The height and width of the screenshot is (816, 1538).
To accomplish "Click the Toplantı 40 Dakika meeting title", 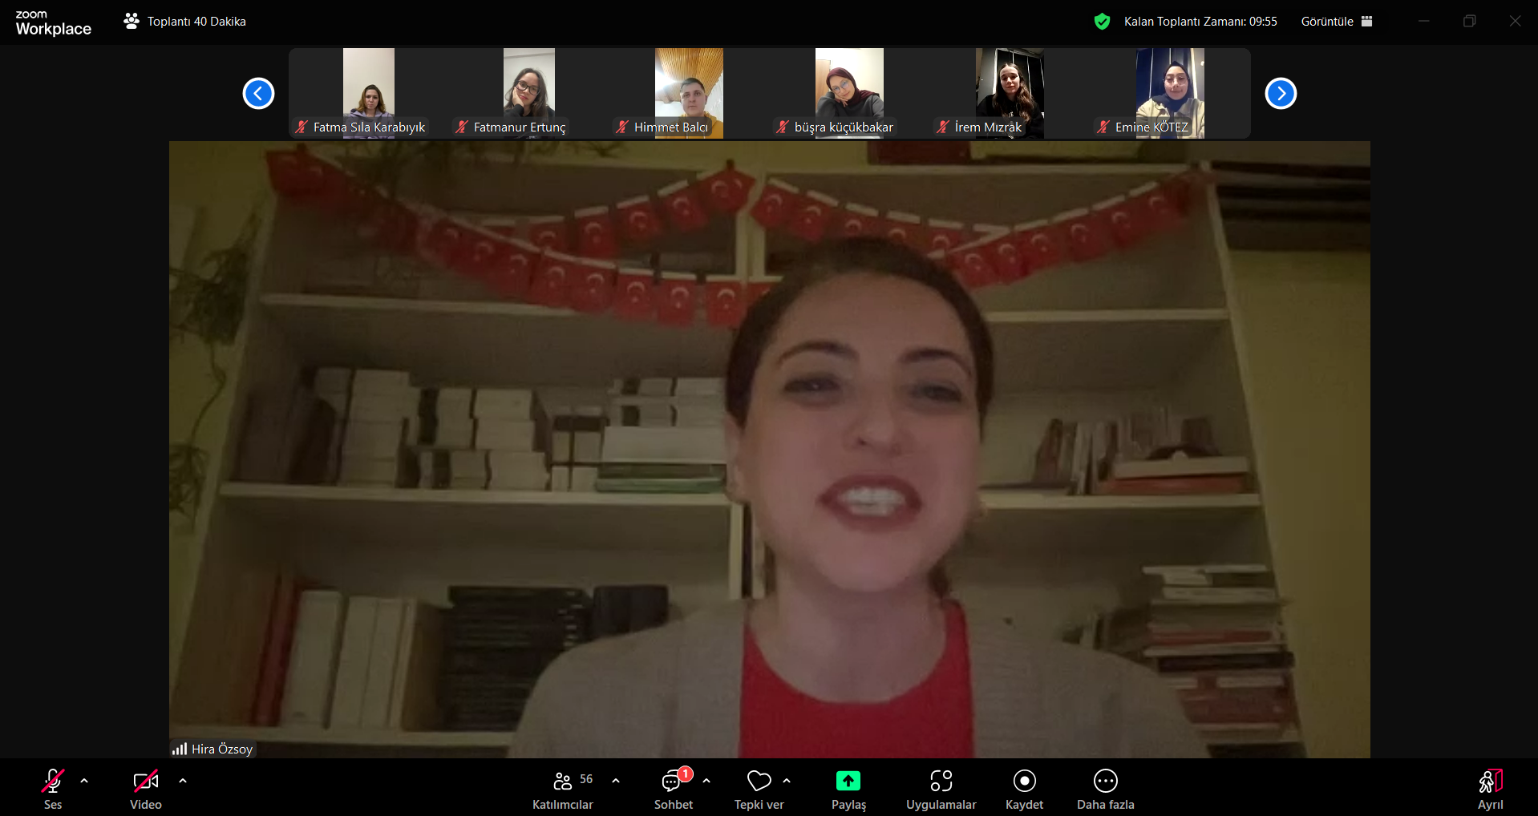I will tap(196, 22).
